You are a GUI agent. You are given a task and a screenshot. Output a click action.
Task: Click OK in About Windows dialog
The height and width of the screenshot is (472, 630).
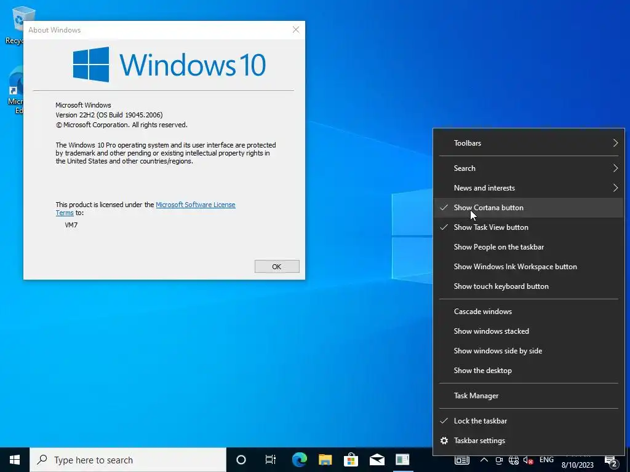point(277,267)
